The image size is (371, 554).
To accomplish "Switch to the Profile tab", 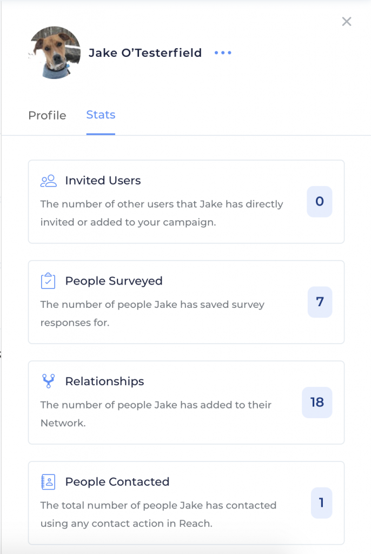I will pyautogui.click(x=47, y=115).
